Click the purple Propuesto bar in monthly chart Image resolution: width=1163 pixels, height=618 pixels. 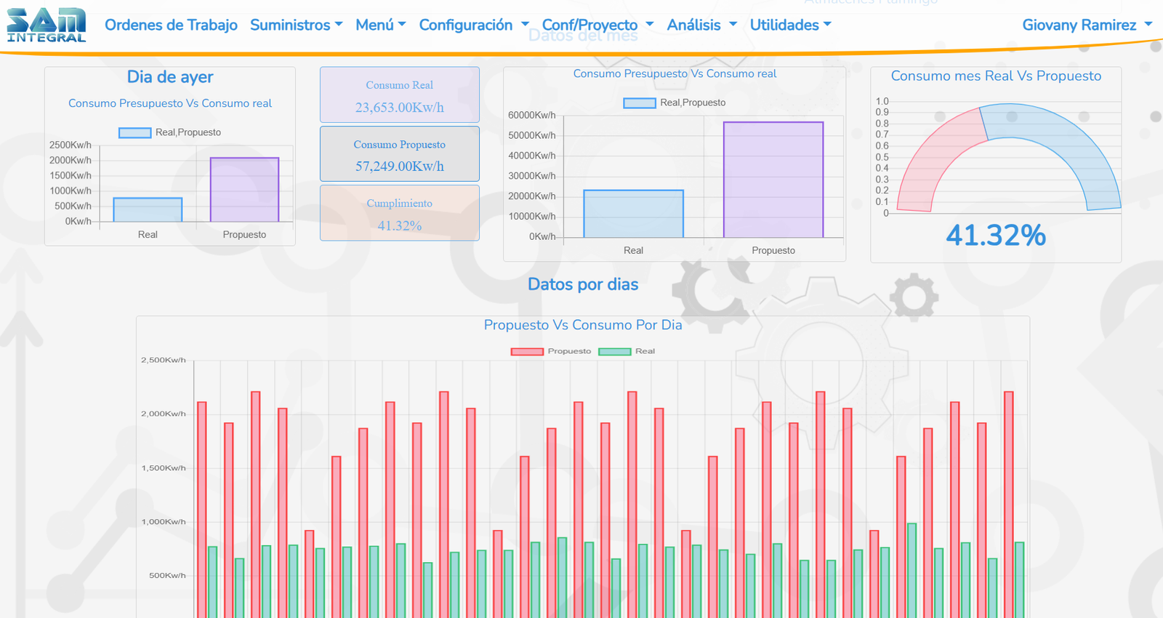773,180
